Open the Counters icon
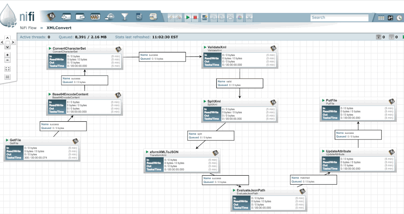 [x=390, y=18]
